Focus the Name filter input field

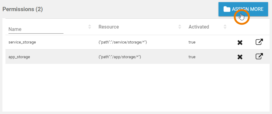[x=36, y=29]
